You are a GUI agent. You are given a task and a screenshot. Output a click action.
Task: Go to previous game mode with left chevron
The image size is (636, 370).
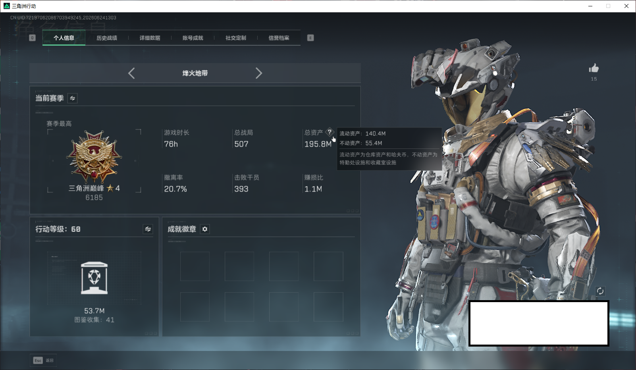point(131,73)
